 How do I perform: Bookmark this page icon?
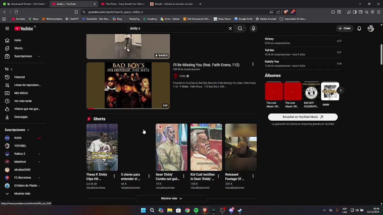point(76,12)
